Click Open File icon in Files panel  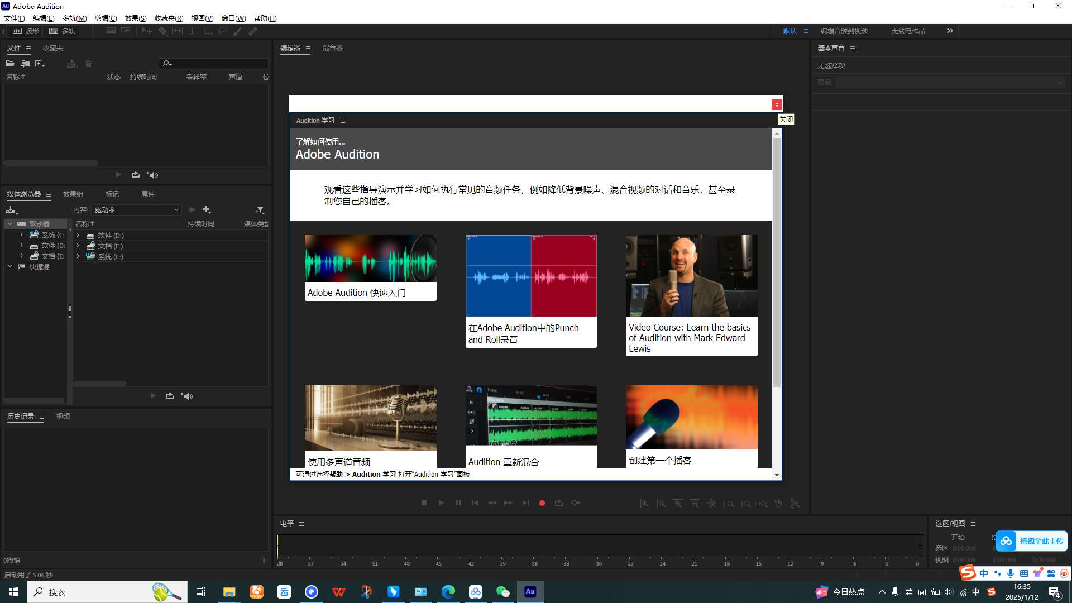[10, 64]
